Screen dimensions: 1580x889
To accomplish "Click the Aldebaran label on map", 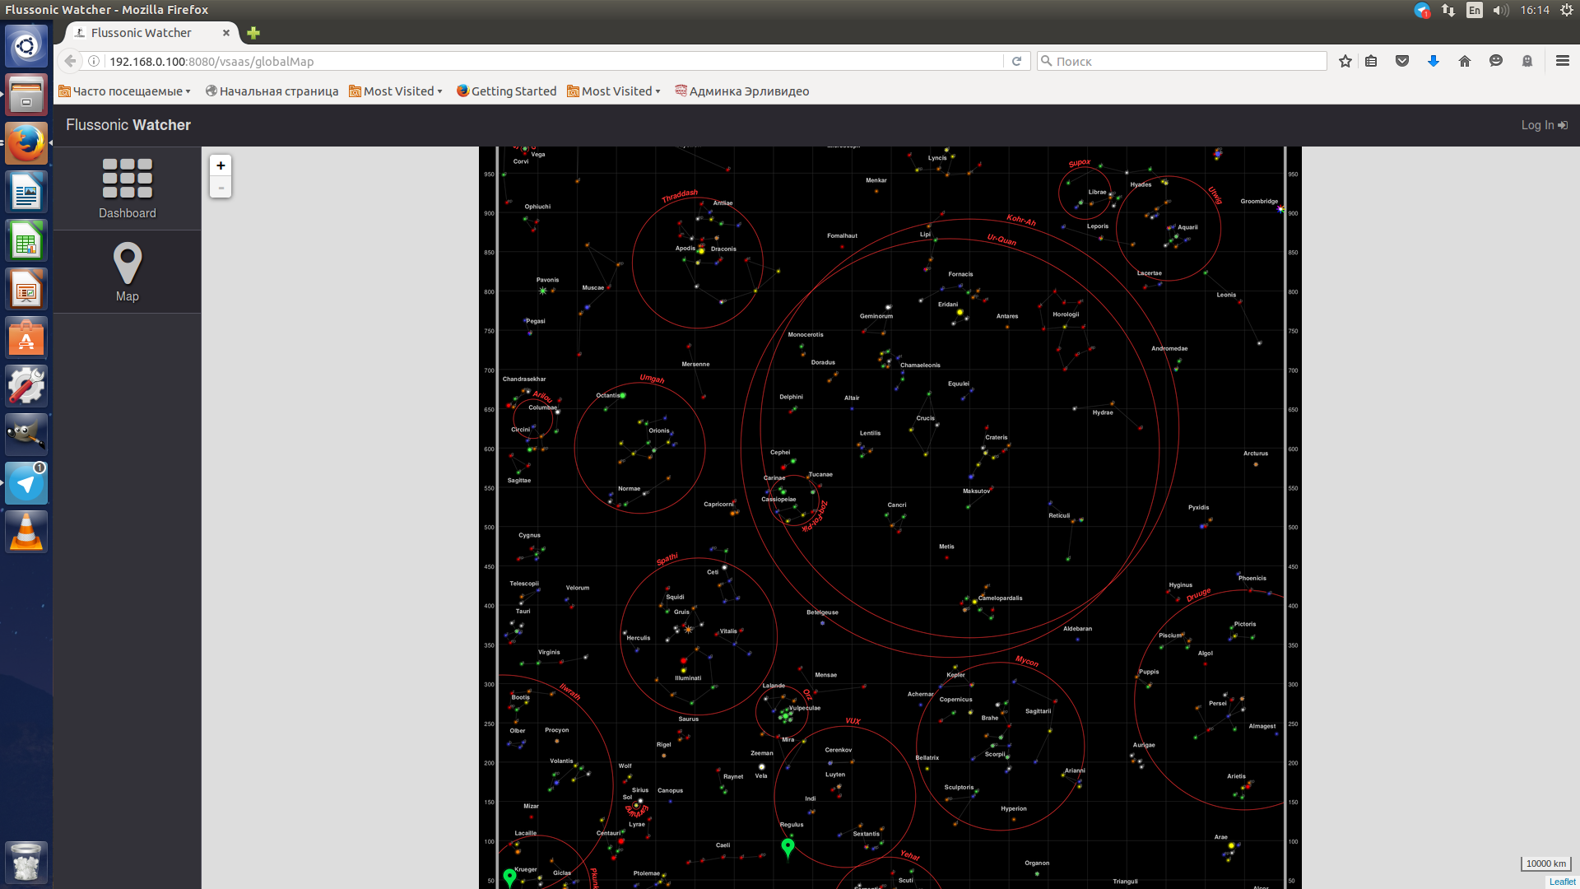I will (1077, 629).
